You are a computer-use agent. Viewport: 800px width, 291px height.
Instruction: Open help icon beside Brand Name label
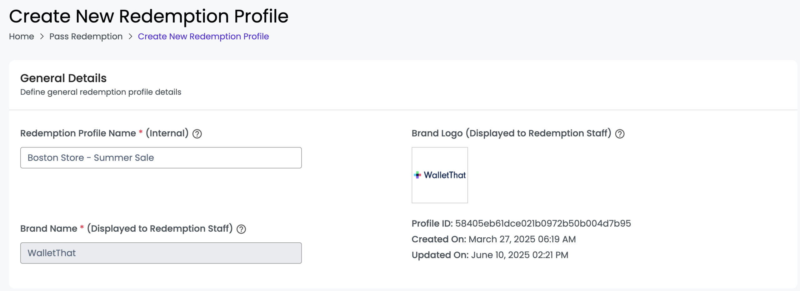point(241,229)
